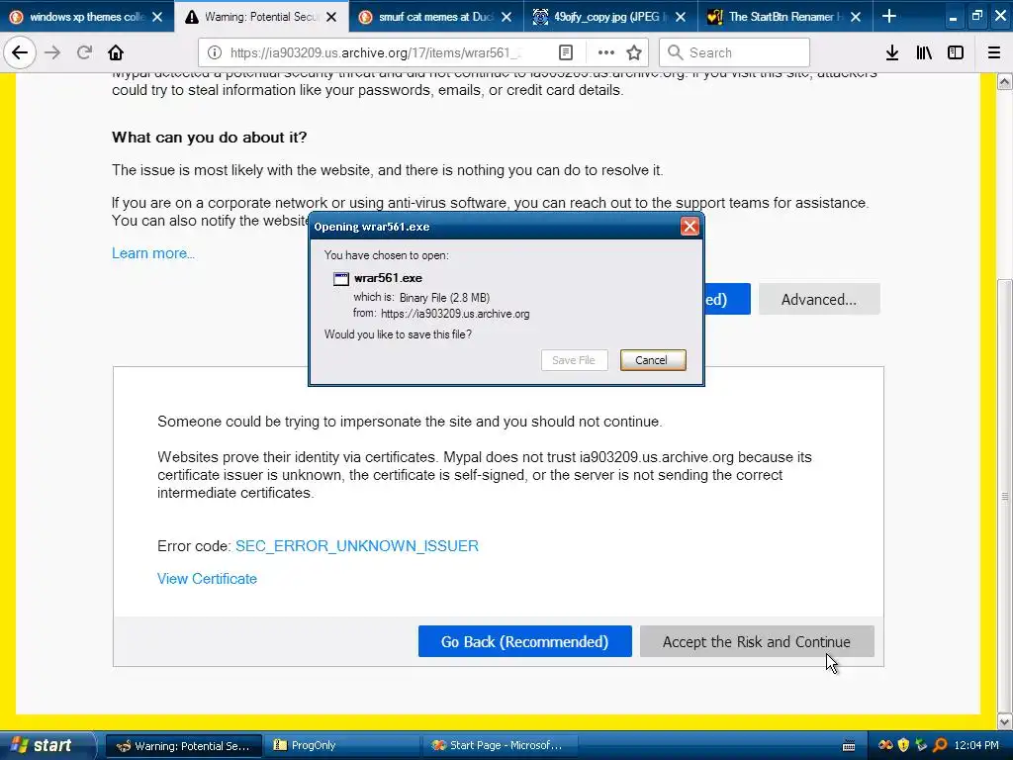Reload the current page

pos(84,52)
